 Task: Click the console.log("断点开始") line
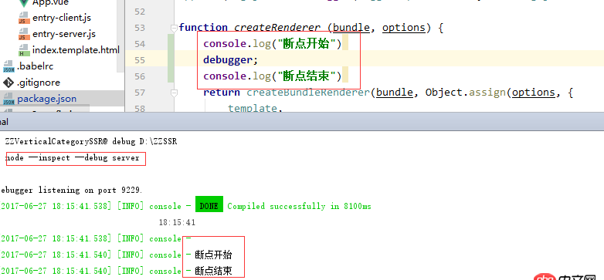tap(273, 44)
